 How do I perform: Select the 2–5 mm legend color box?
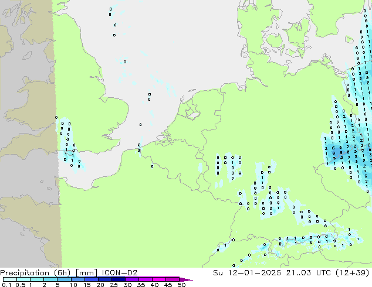(x=50, y=279)
